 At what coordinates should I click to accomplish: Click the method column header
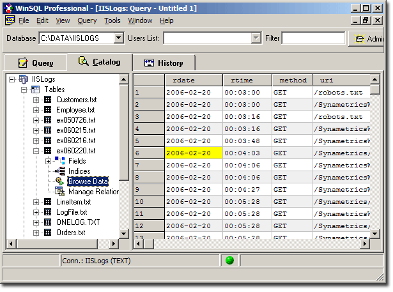(x=292, y=81)
